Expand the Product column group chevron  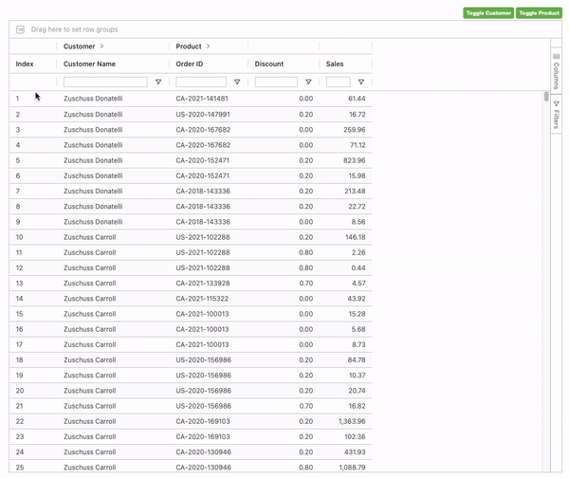(209, 46)
